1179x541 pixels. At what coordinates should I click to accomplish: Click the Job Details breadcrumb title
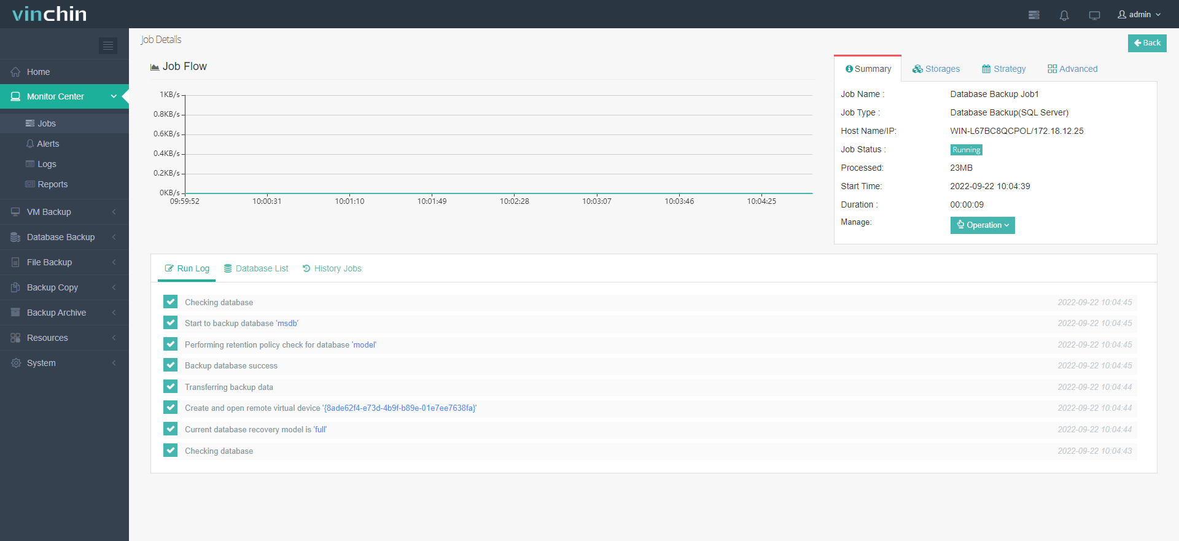161,39
